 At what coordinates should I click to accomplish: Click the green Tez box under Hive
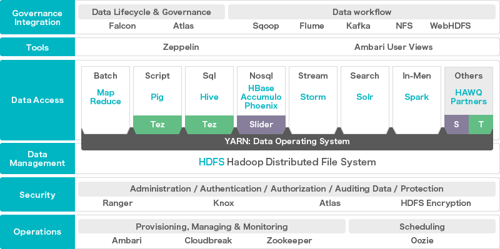pyautogui.click(x=209, y=125)
